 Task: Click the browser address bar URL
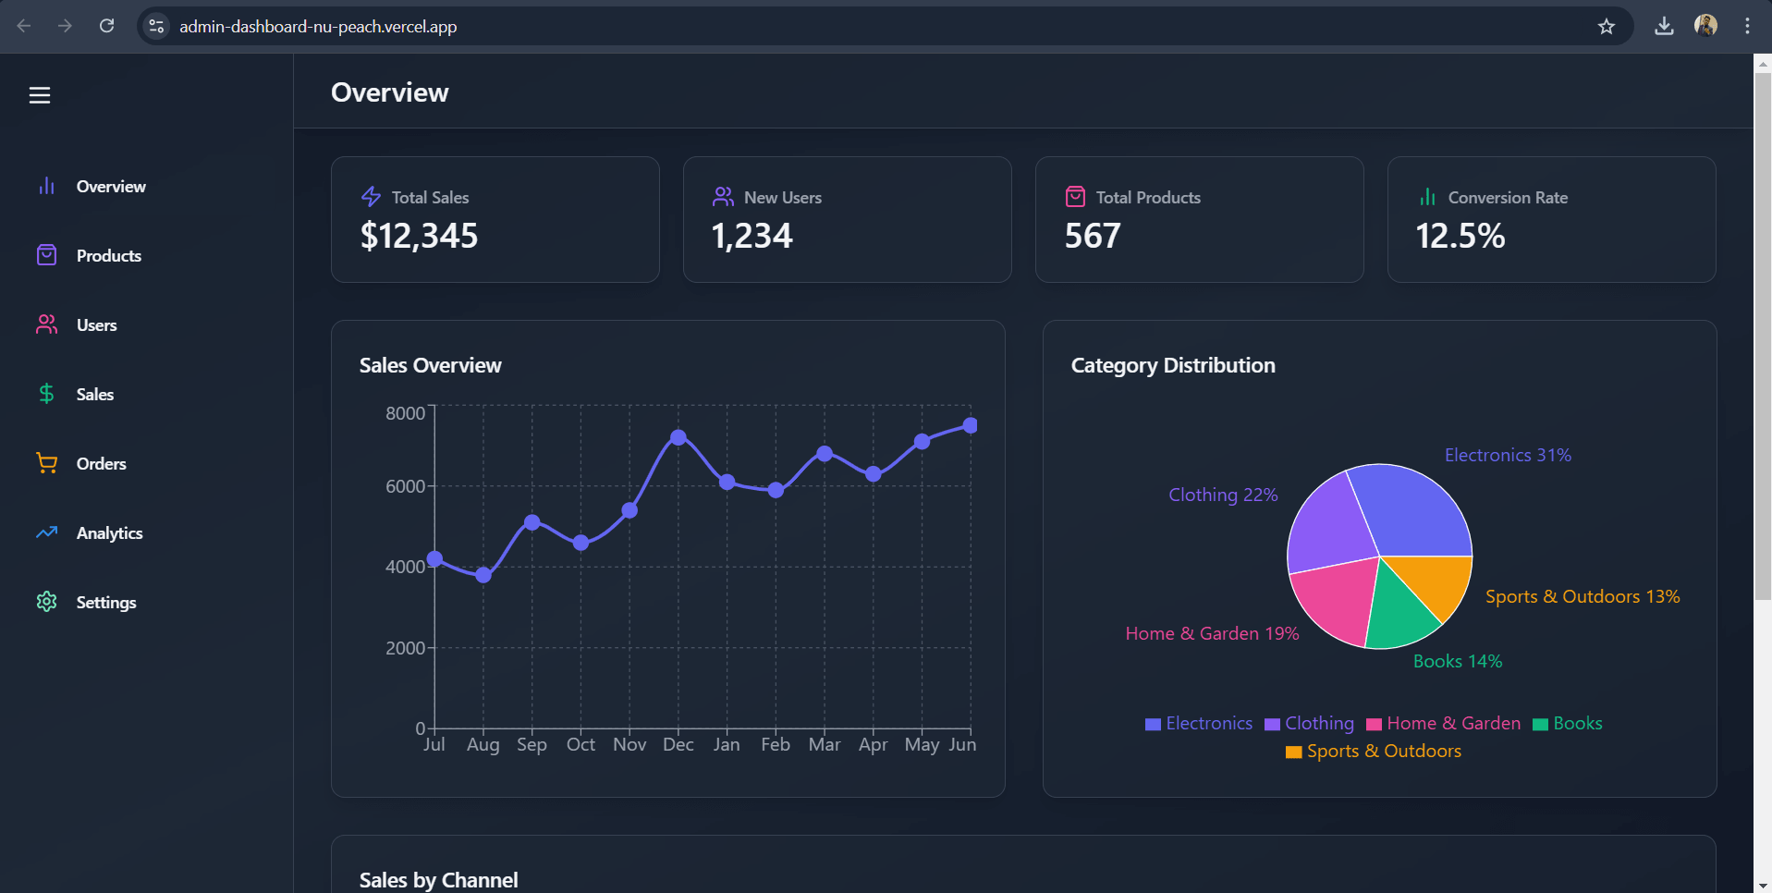click(x=318, y=26)
